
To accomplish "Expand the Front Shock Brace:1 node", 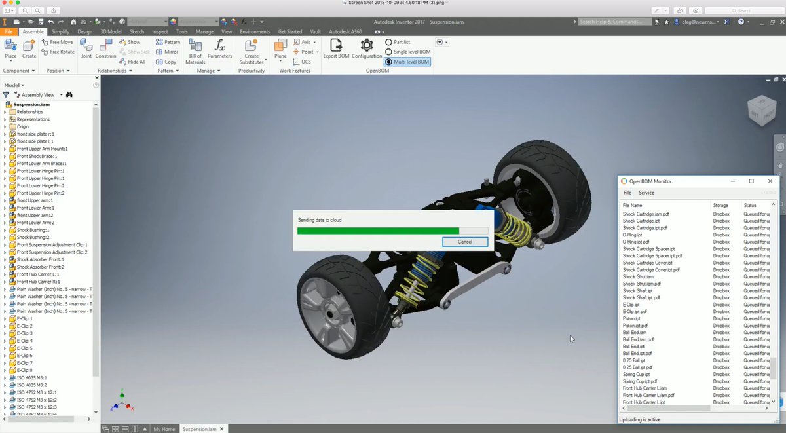I will click(5, 156).
